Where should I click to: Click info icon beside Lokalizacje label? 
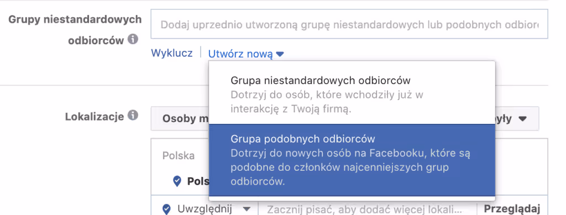[133, 116]
